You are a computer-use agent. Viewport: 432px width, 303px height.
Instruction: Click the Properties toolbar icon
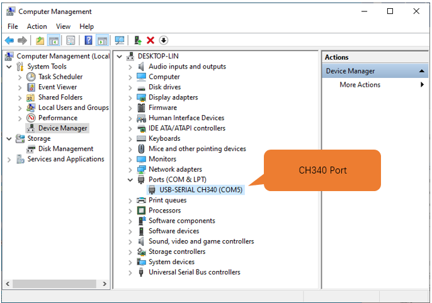71,41
